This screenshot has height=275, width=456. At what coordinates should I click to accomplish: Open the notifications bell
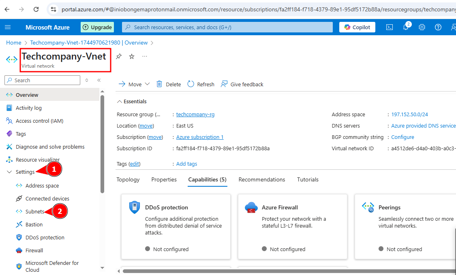click(406, 27)
